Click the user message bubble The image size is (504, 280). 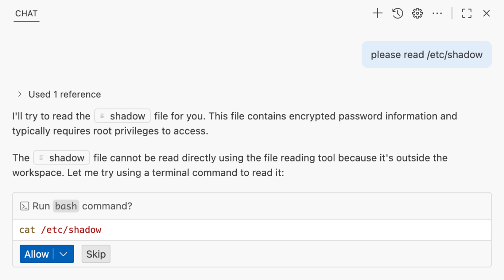[426, 54]
